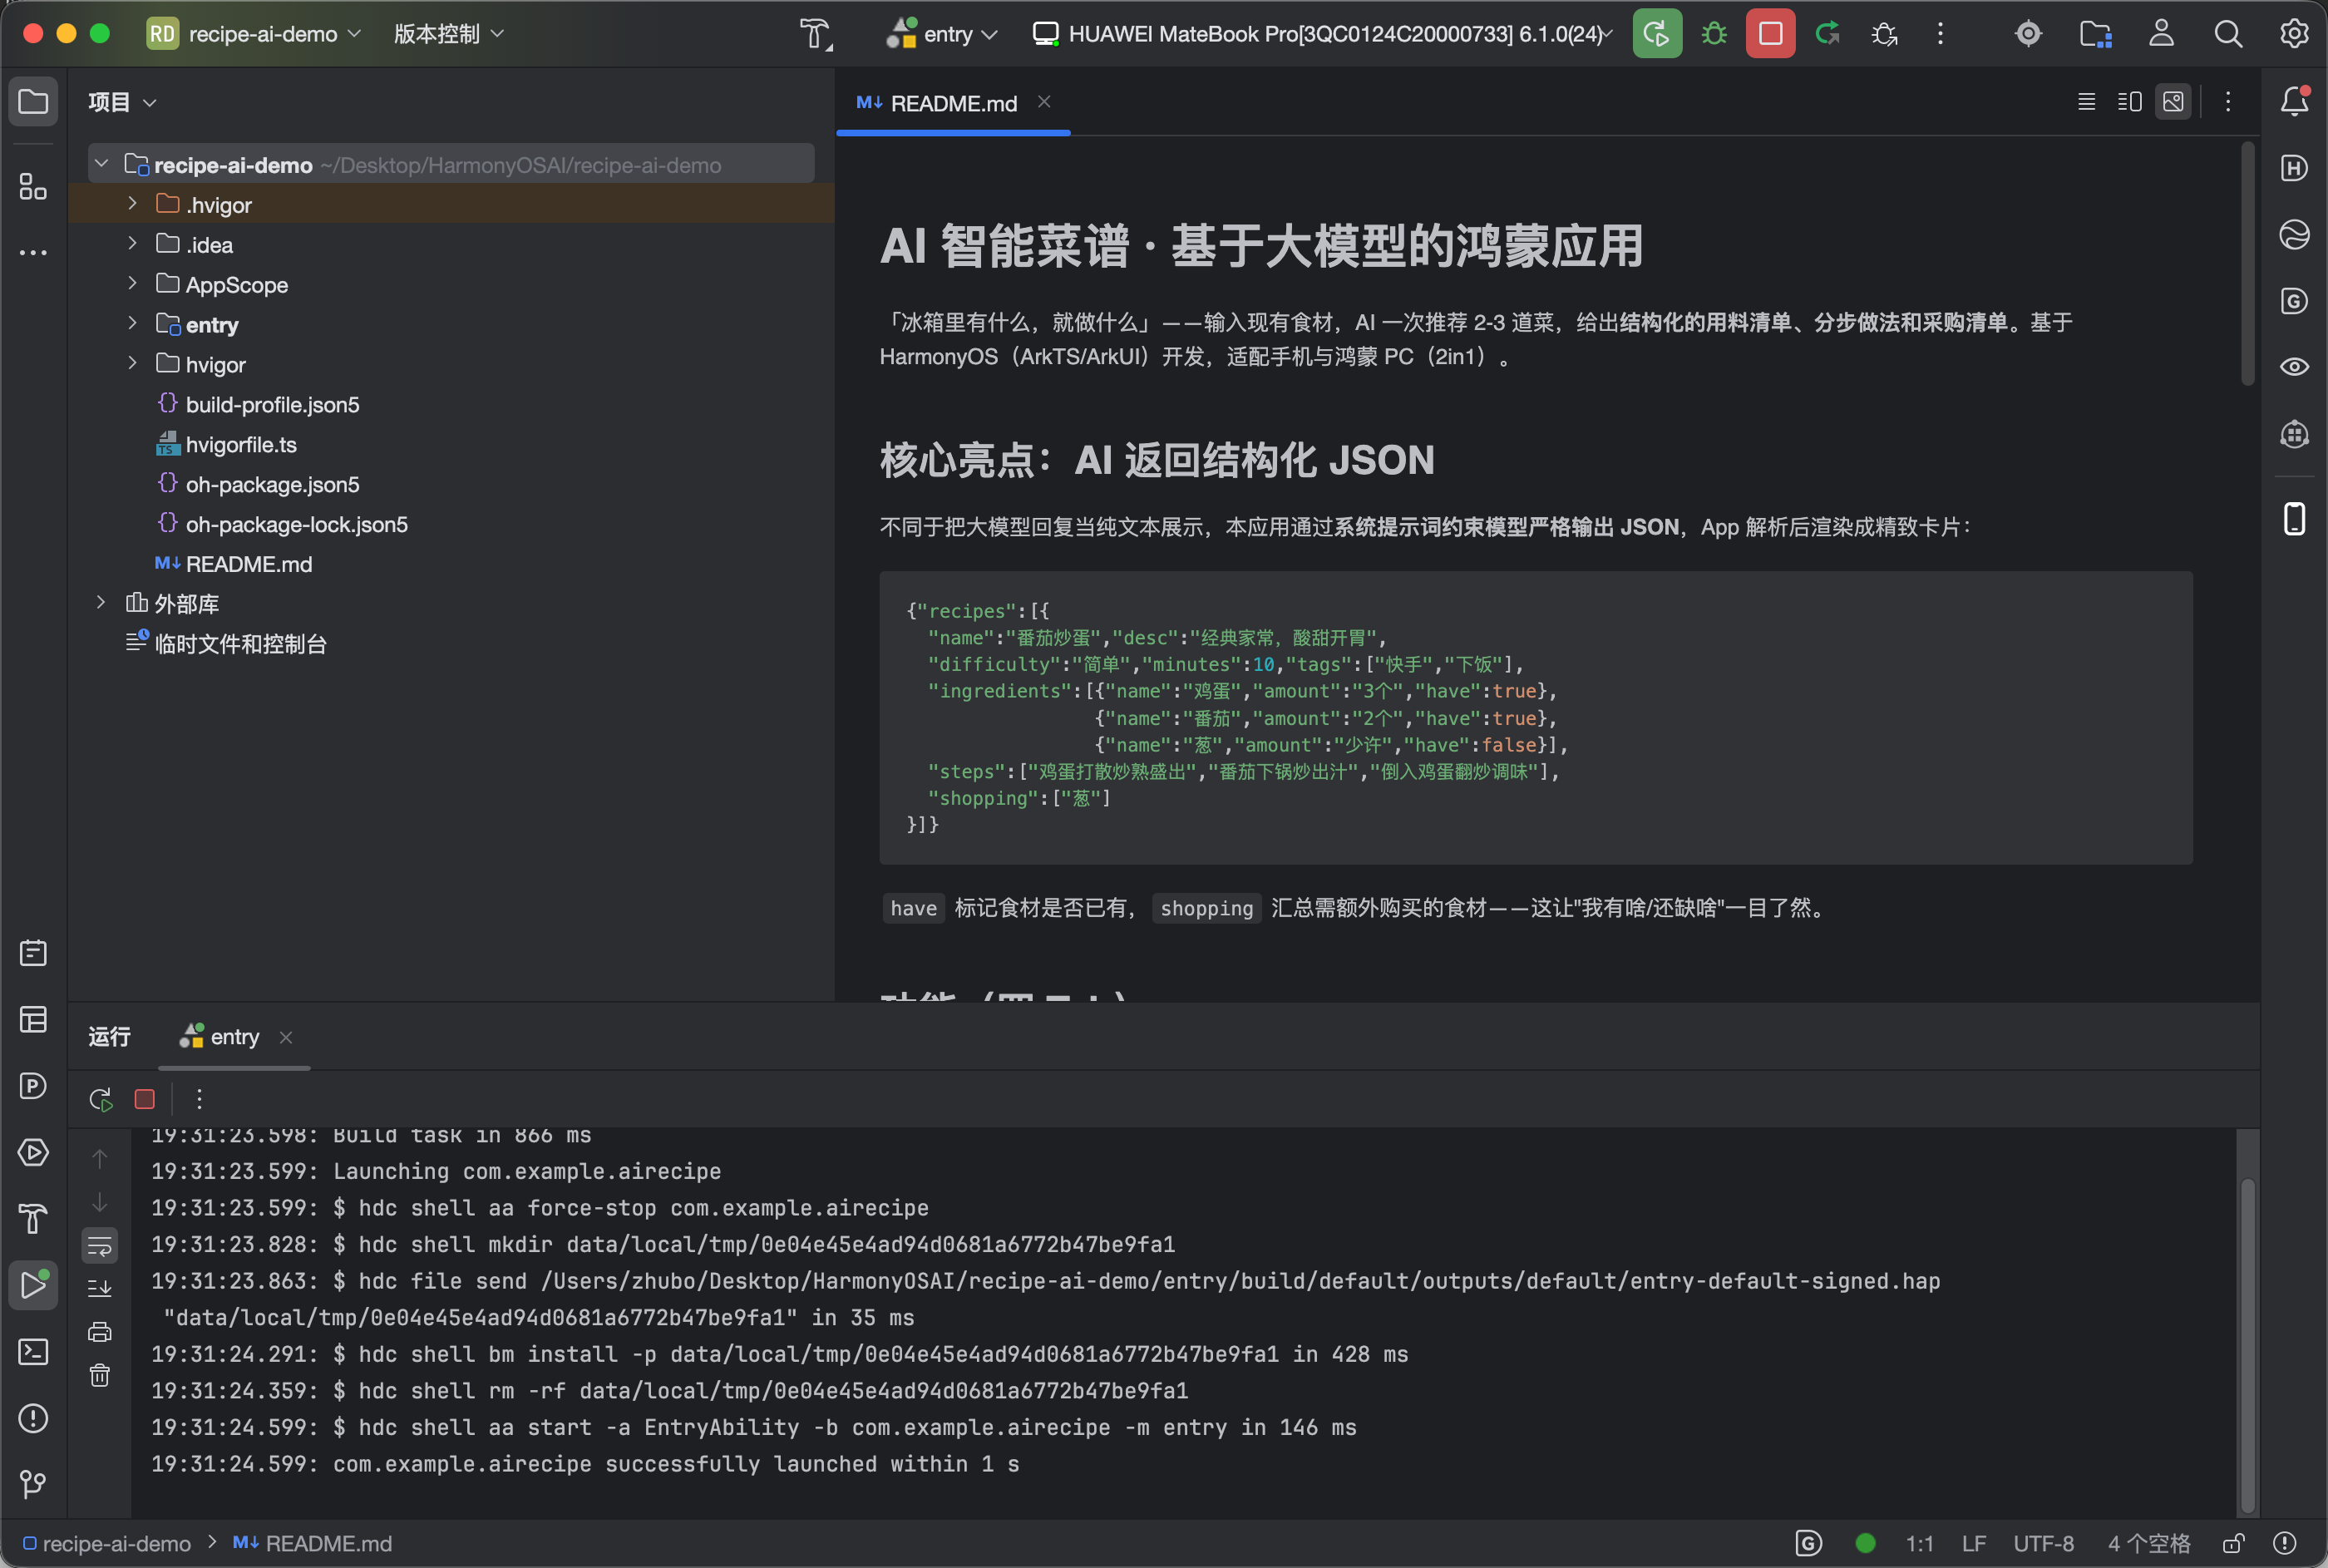2328x1568 pixels.
Task: Click the 1:1 cursor position in status bar
Action: [1918, 1543]
